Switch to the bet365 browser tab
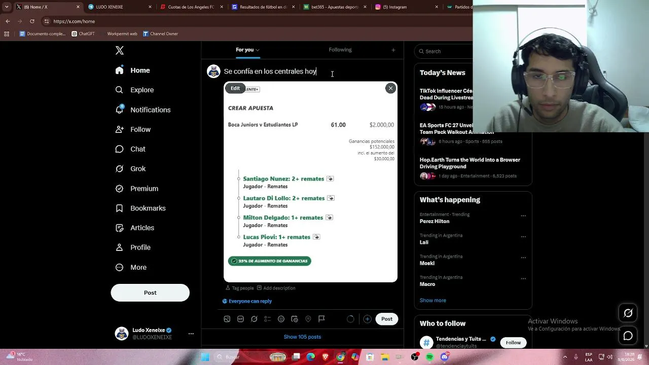Image resolution: width=649 pixels, height=365 pixels. point(335,7)
